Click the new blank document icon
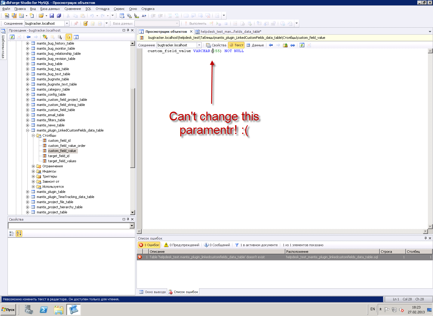This screenshot has width=433, height=316. coord(32,16)
